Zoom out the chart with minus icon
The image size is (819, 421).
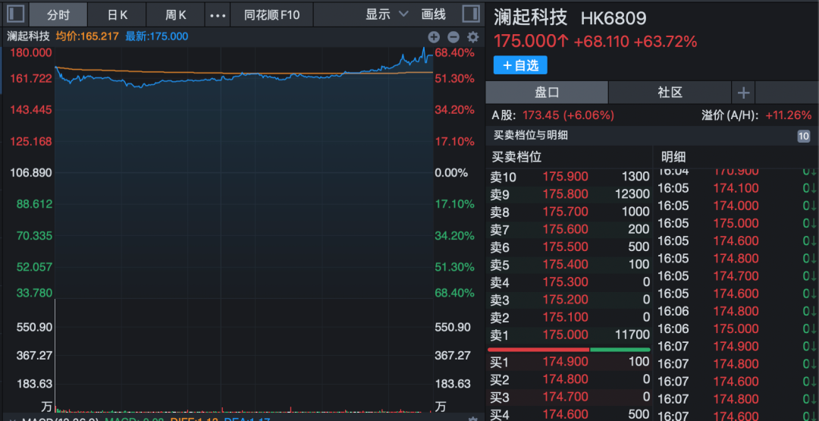[453, 37]
